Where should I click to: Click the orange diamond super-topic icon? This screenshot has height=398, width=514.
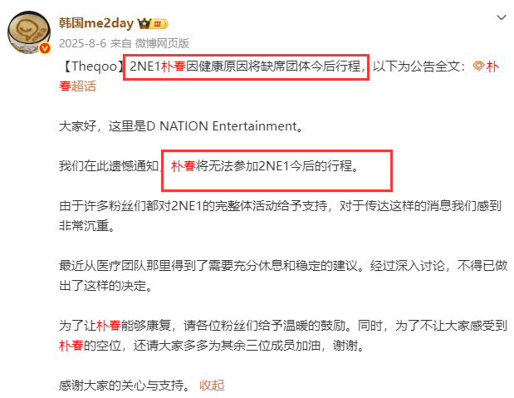click(478, 66)
